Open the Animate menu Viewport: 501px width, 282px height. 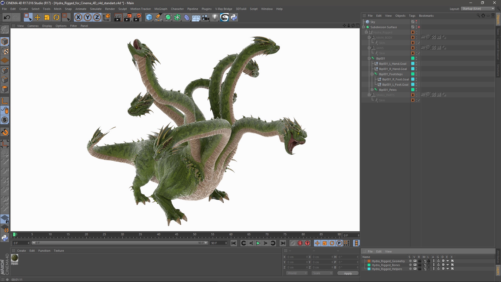(80, 9)
